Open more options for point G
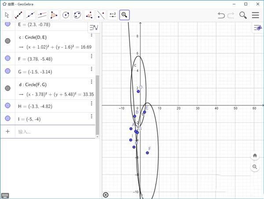Screen dimensions: 264x199 92,69
